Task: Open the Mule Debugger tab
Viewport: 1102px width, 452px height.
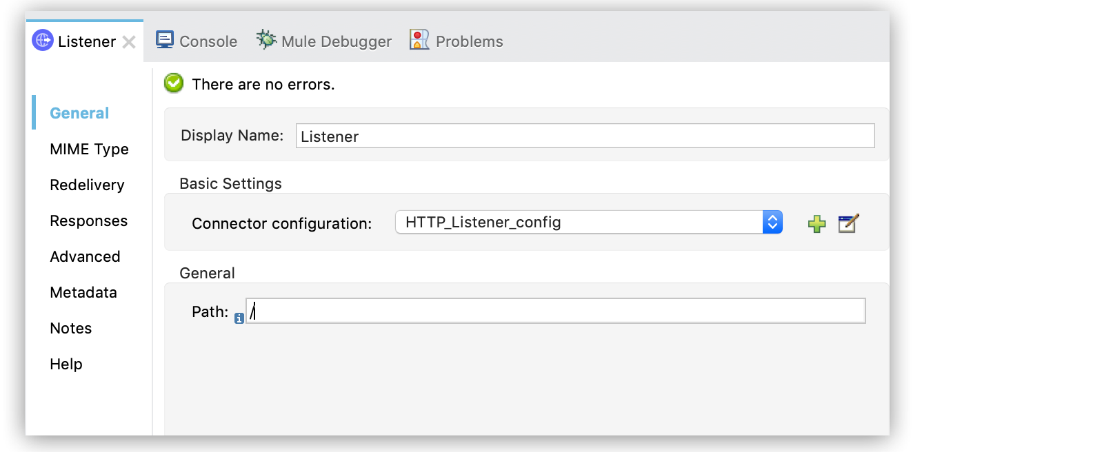Action: [336, 41]
